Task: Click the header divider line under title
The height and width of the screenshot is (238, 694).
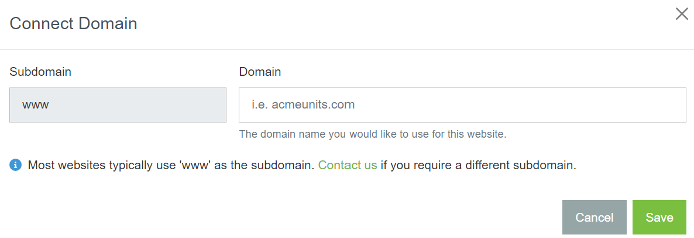Action: [347, 49]
